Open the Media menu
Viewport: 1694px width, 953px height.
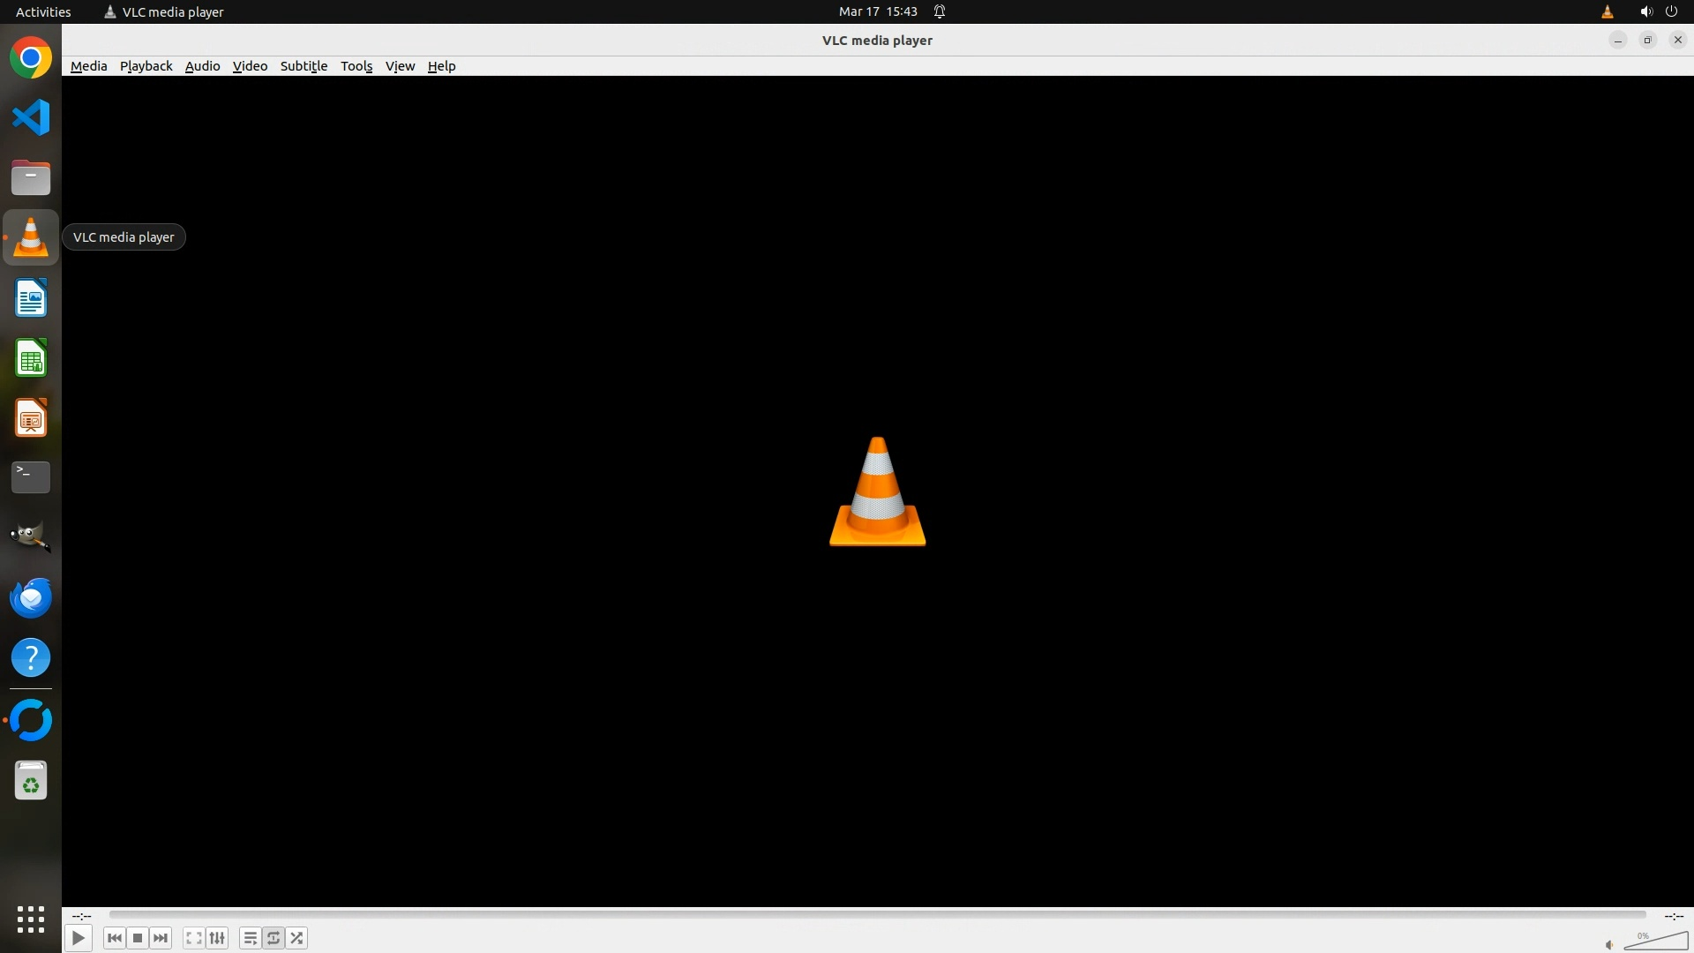tap(88, 66)
